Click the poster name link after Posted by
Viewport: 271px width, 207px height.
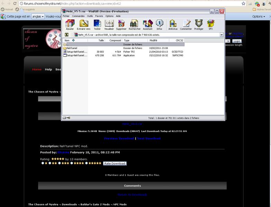(x=63, y=152)
